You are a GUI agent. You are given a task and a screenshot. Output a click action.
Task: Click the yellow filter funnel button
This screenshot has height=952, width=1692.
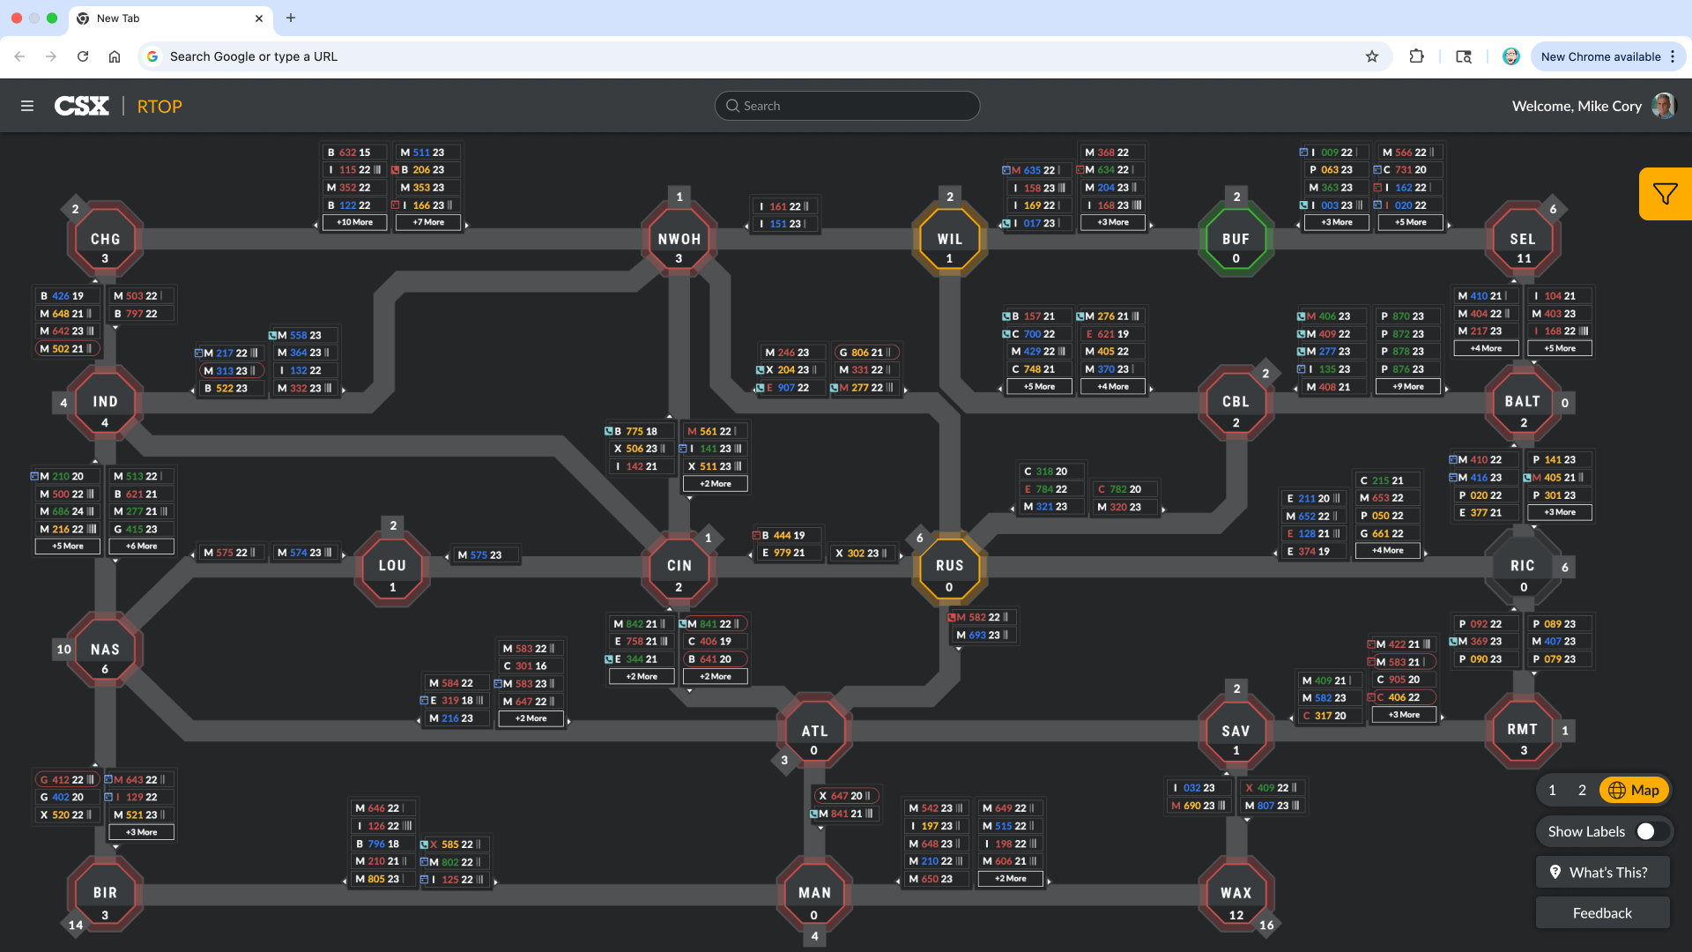point(1665,194)
